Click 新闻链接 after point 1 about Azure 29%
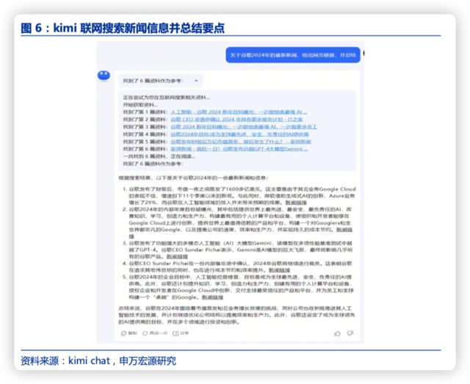Image resolution: width=470 pixels, height=384 pixels. (296, 203)
